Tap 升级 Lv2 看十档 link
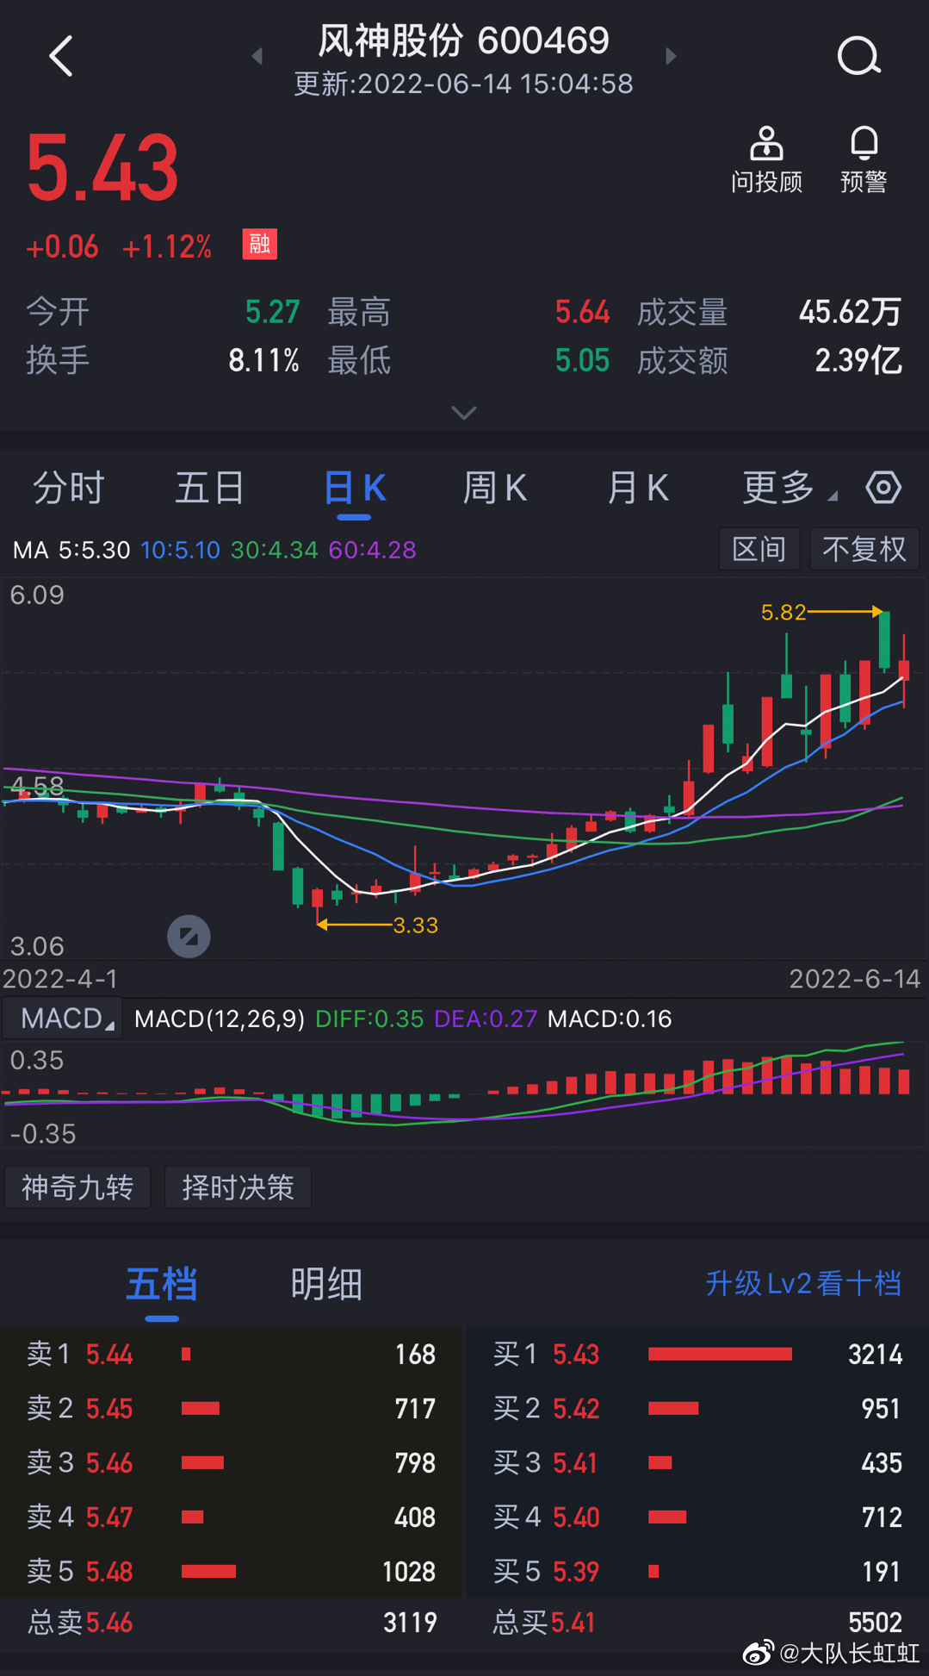Screen dimensions: 929x1676 (802, 1284)
